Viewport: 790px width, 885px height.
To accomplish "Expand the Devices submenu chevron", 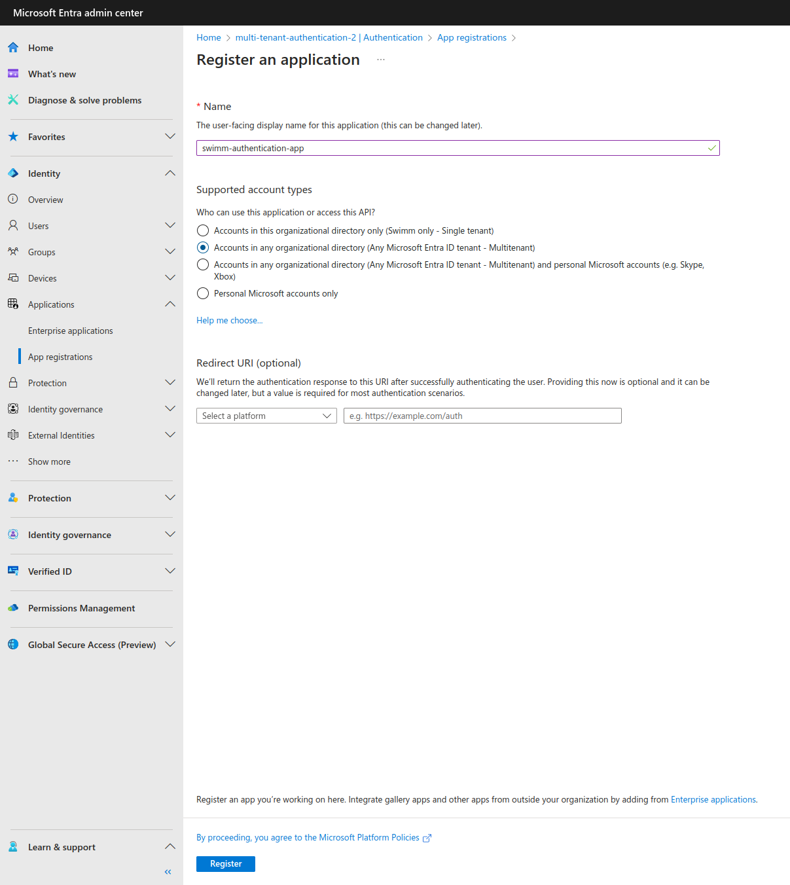I will (x=170, y=278).
